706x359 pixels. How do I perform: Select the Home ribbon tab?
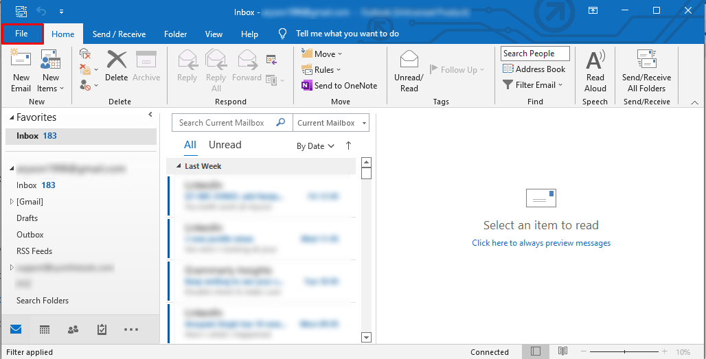coord(62,34)
